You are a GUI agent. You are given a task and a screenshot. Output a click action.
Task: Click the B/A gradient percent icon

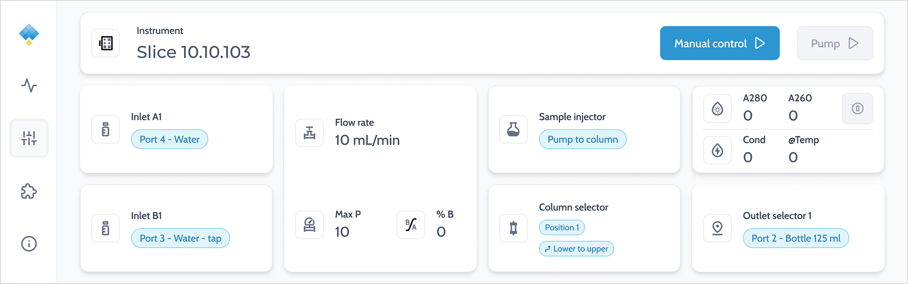(411, 225)
